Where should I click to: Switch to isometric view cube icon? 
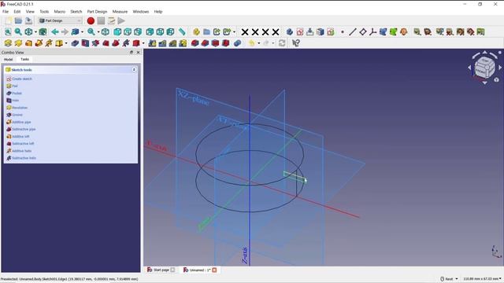tap(106, 31)
